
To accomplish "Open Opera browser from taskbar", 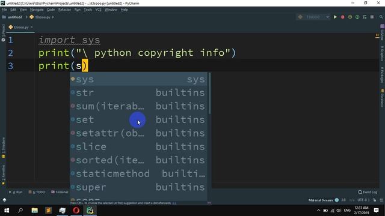I will 76,211.
